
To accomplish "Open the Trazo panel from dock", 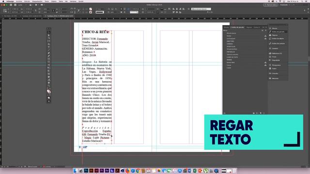I will pos(274,57).
